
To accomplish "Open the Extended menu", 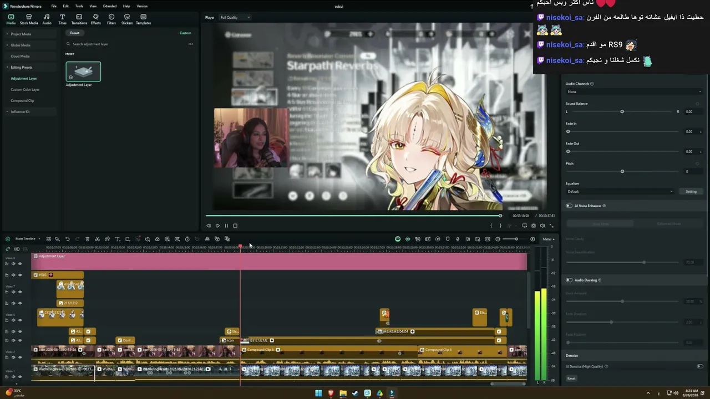I will tap(110, 6).
